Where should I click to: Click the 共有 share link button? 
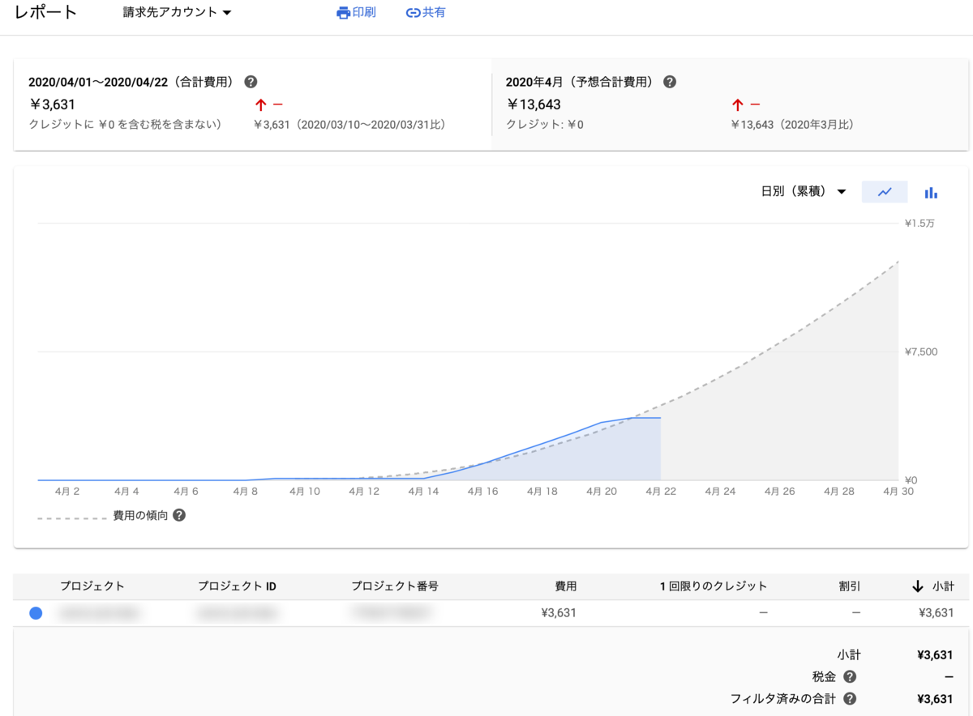point(426,13)
